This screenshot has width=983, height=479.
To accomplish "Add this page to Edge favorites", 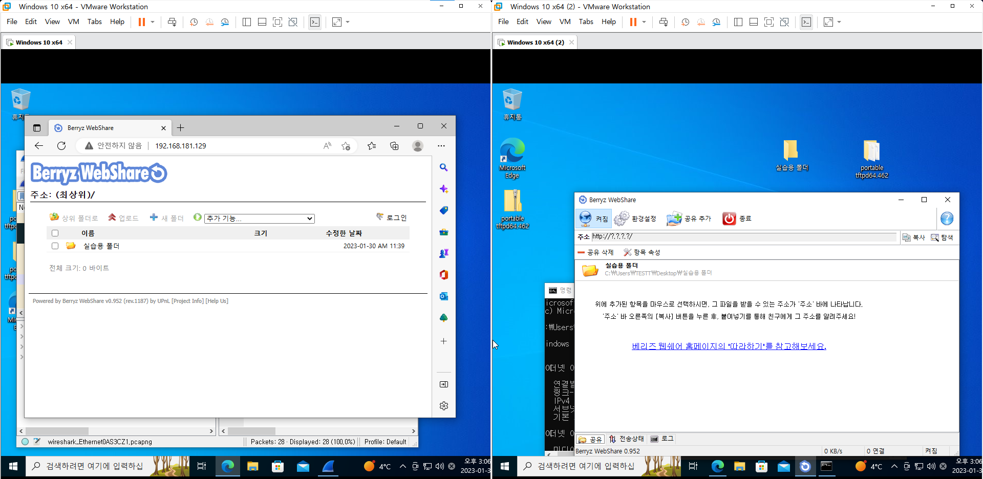I will click(x=346, y=146).
